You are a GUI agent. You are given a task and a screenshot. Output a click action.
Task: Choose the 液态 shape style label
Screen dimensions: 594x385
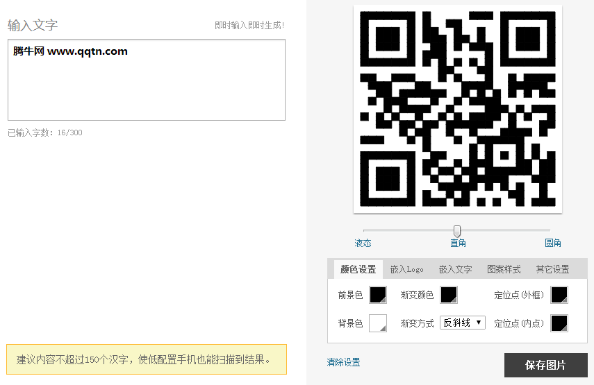[363, 243]
